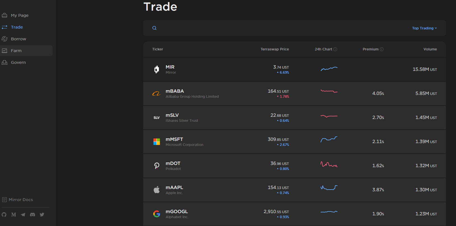Click the 2.70% mSLV premium
The height and width of the screenshot is (226, 456).
[x=378, y=118]
